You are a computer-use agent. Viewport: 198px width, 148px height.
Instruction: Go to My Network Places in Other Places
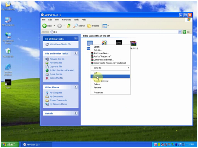58,104
